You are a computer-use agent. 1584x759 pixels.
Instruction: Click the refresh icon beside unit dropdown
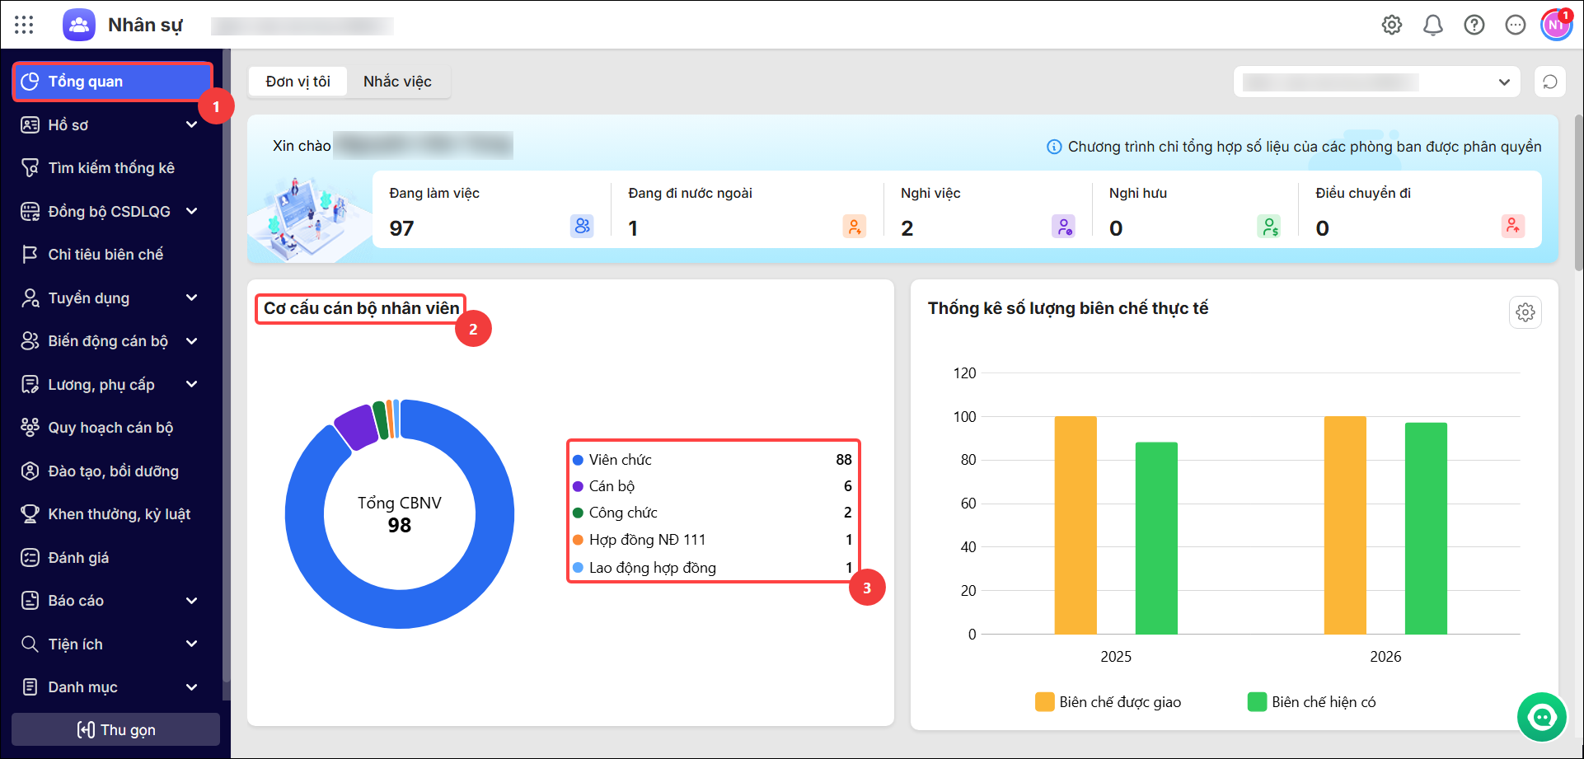point(1550,82)
